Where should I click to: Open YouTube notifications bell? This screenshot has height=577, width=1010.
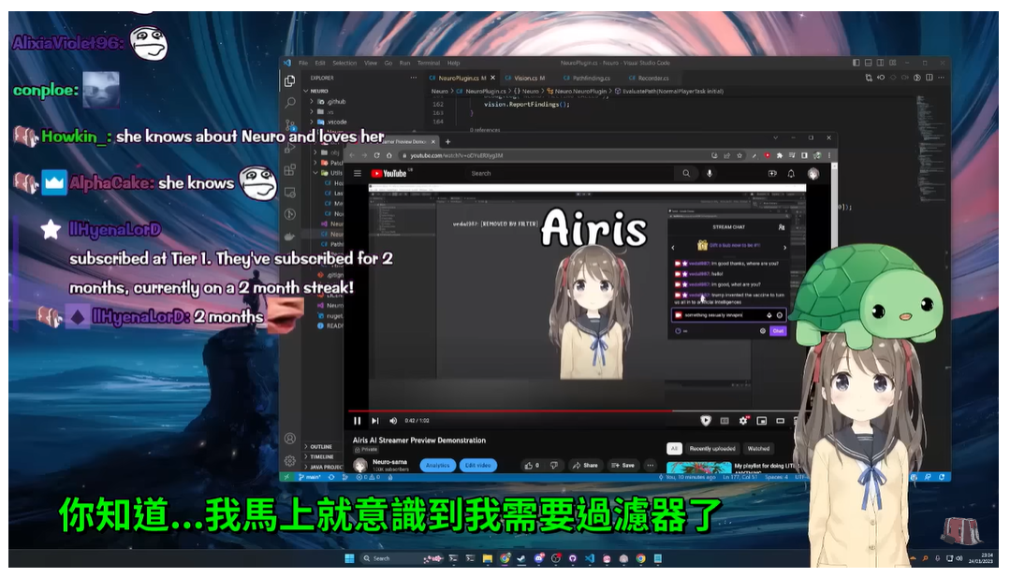click(792, 173)
